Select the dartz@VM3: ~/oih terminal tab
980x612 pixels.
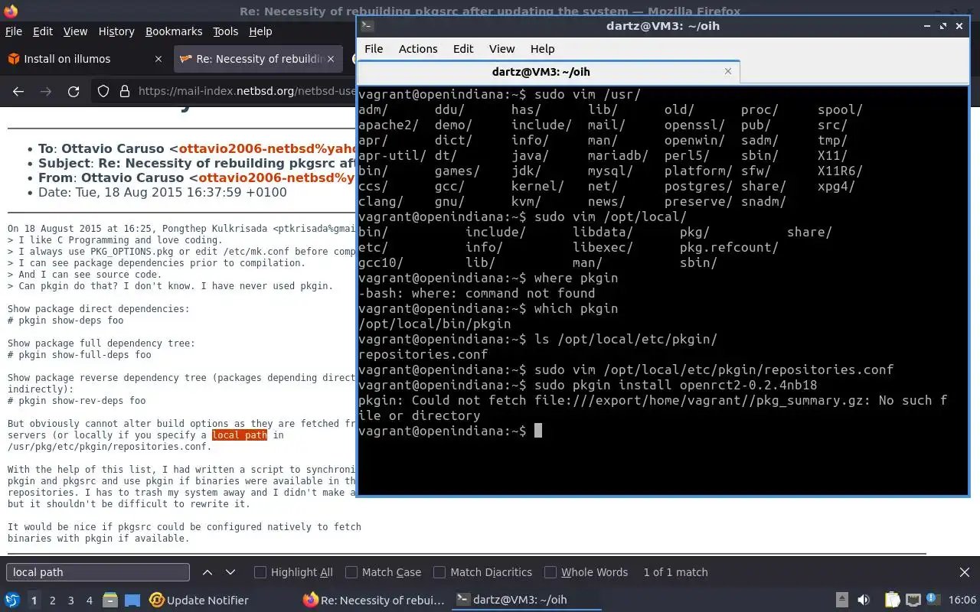click(x=541, y=71)
